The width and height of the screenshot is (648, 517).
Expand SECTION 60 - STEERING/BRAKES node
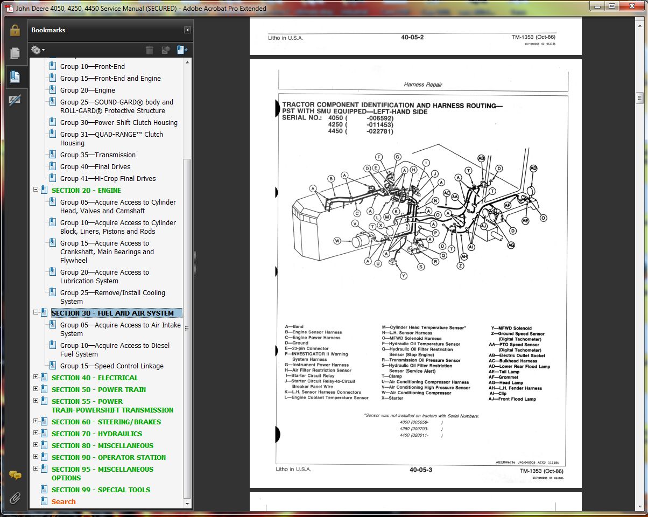36,421
